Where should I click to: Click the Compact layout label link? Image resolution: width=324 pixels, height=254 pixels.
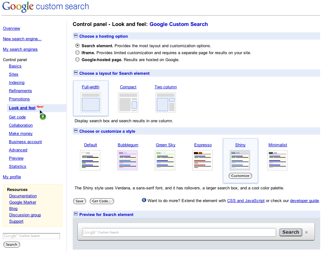point(128,87)
